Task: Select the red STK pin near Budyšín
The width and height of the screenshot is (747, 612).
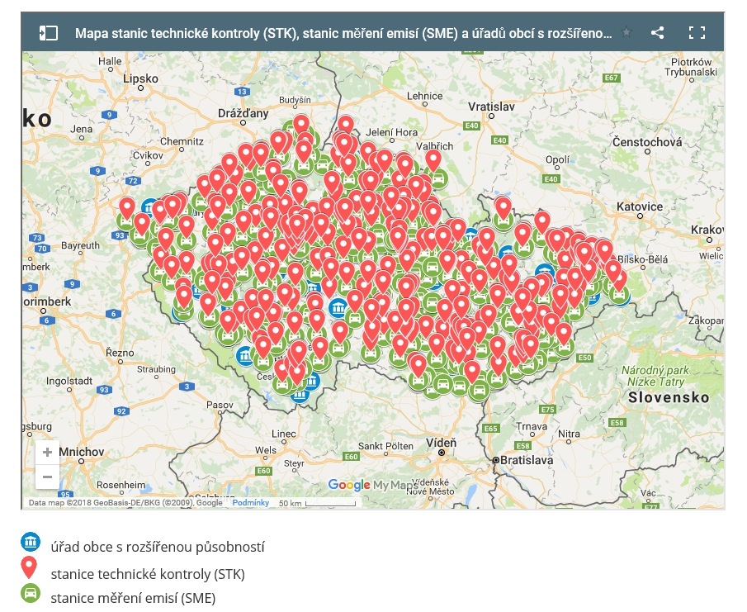Action: [x=300, y=125]
